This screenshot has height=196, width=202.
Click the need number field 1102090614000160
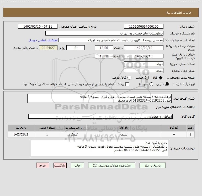(x=144, y=26)
